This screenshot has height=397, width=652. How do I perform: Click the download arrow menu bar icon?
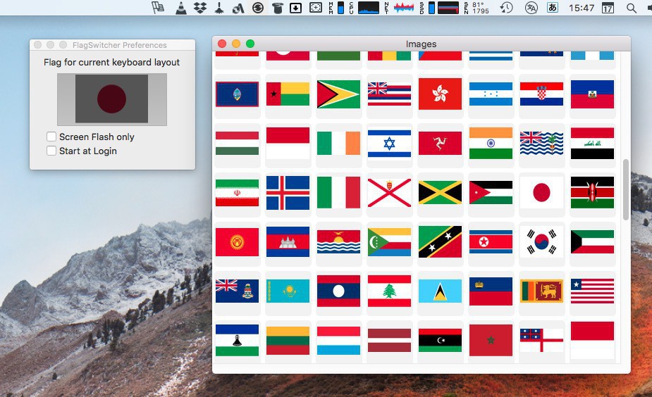point(295,8)
